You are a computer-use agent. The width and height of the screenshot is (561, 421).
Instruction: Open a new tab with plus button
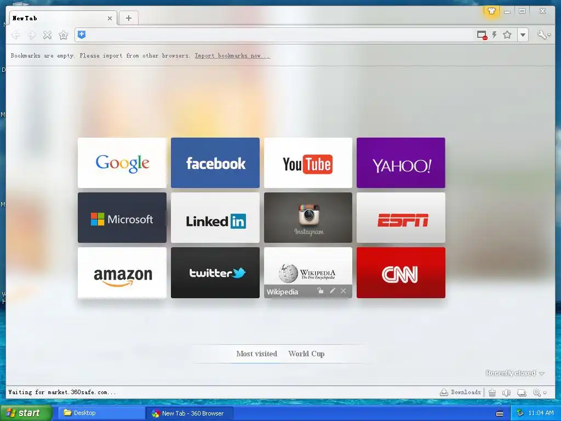click(128, 18)
